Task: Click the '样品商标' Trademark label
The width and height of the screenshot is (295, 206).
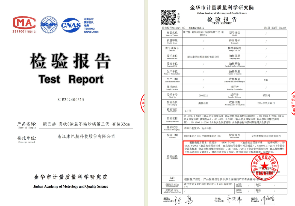Action: (234, 40)
